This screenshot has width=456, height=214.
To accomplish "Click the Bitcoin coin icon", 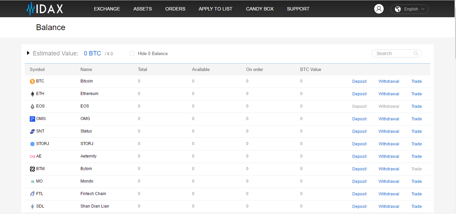I will 32,81.
